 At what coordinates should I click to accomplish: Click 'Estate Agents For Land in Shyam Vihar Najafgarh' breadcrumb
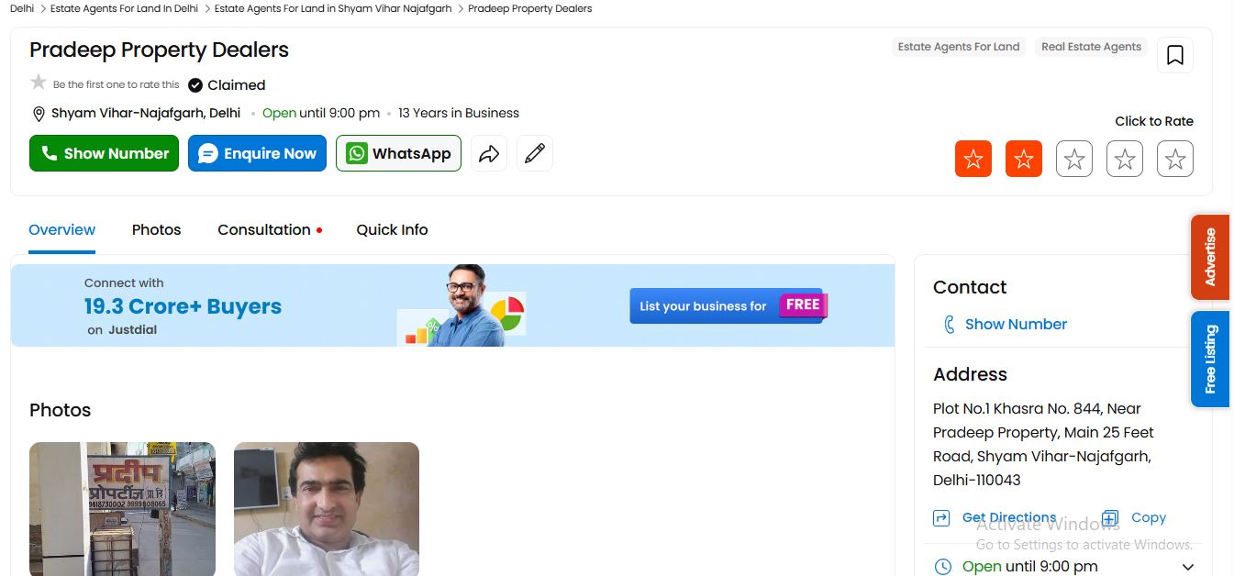pos(333,8)
